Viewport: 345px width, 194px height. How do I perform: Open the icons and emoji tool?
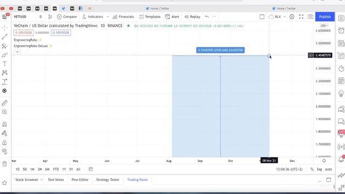[4, 91]
